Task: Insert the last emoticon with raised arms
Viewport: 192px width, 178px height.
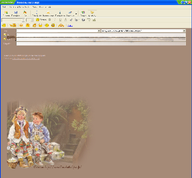Action: [x=61, y=25]
